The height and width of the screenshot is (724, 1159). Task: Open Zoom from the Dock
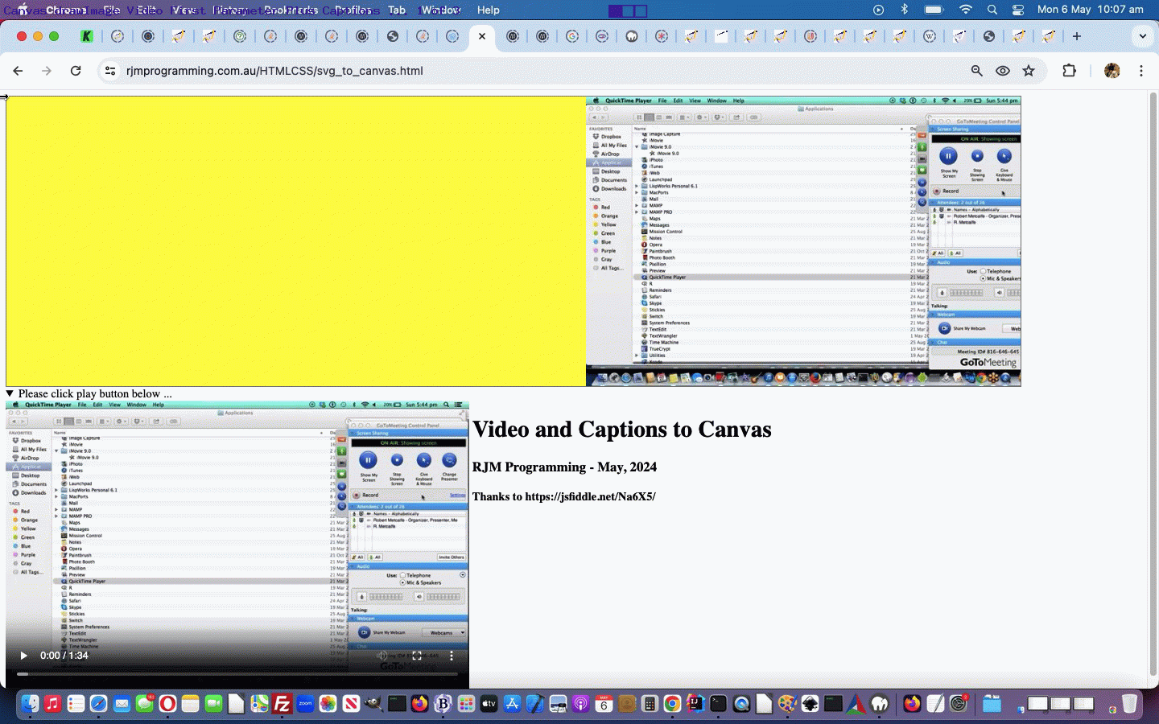tap(305, 704)
